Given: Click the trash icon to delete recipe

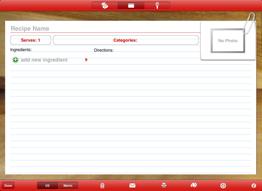Looking at the screenshot, I should coord(102,185).
